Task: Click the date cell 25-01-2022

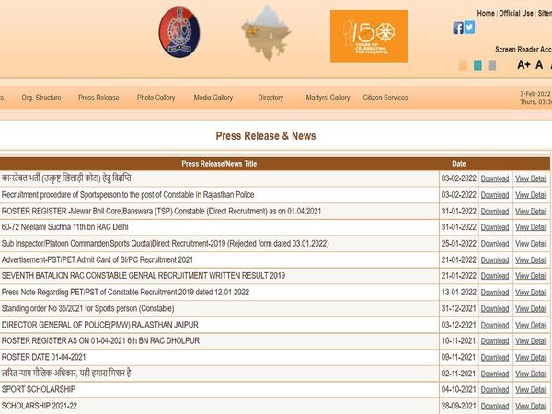Action: [x=459, y=244]
